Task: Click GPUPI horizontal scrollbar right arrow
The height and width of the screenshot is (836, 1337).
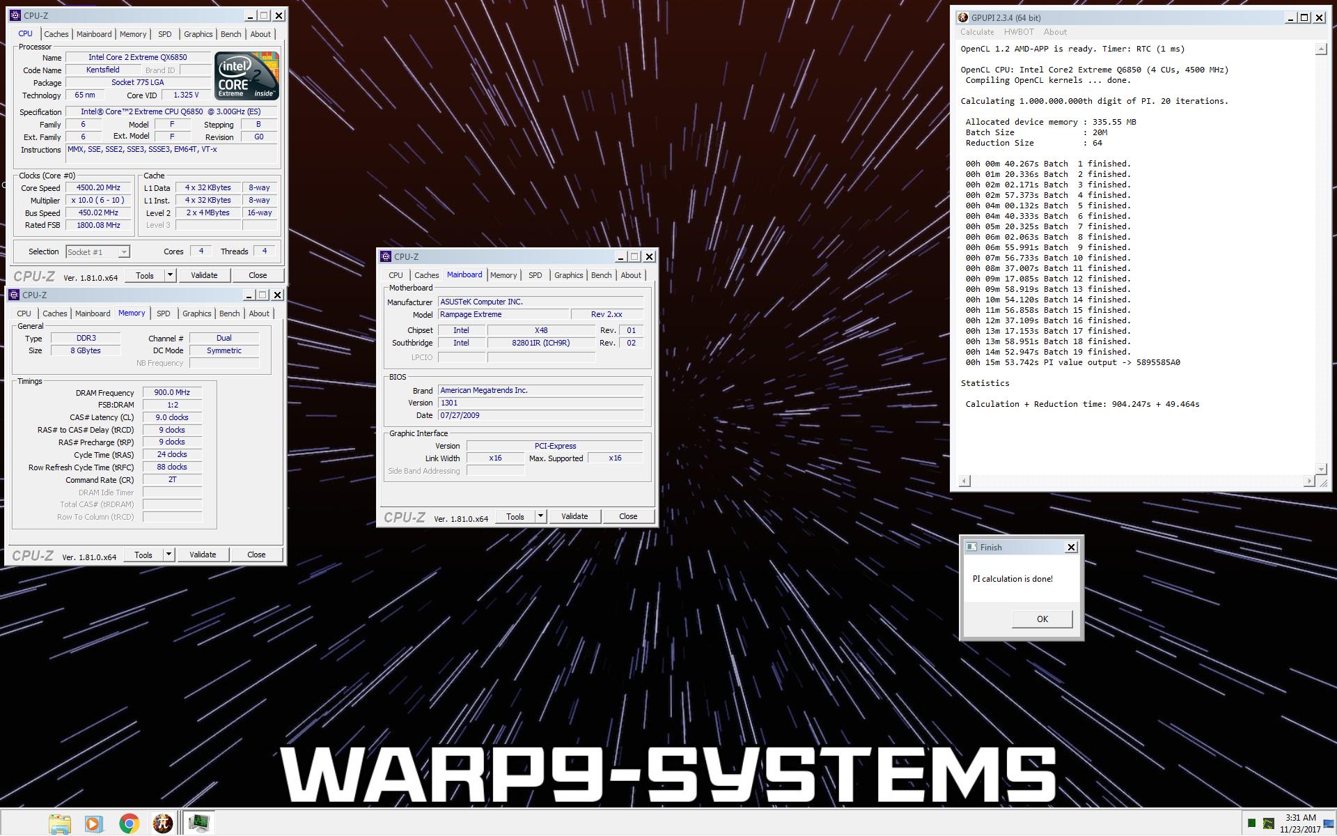Action: tap(1308, 481)
